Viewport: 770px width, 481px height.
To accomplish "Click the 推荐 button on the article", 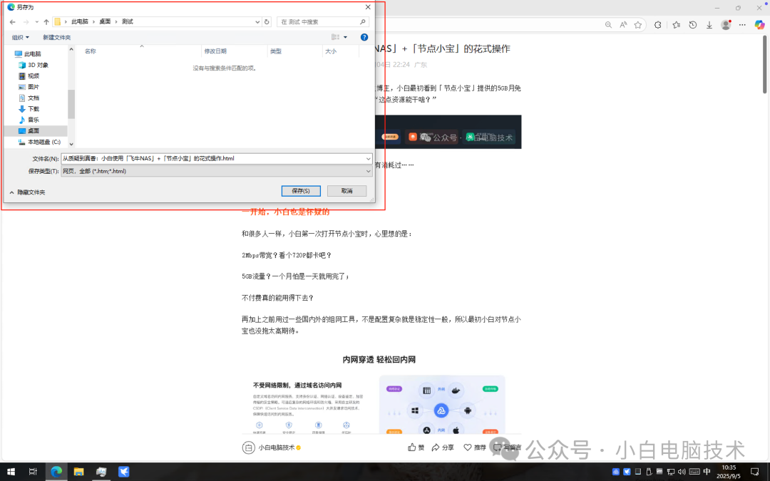I will (475, 447).
